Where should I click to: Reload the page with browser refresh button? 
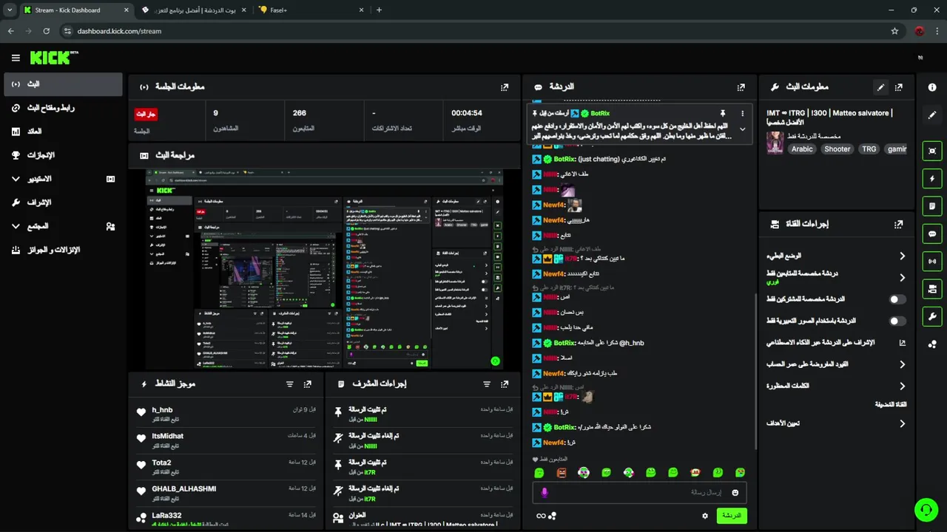click(x=46, y=31)
